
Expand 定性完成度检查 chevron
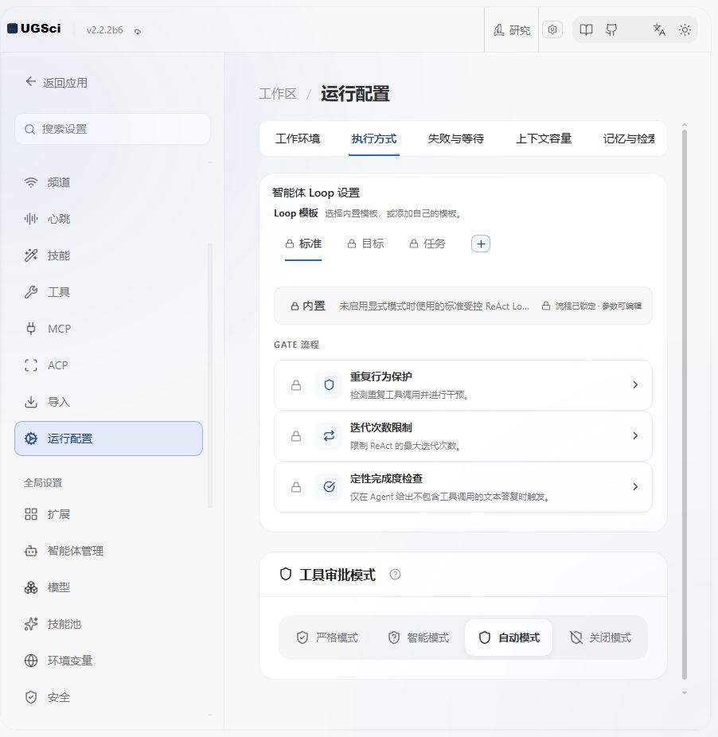point(635,486)
